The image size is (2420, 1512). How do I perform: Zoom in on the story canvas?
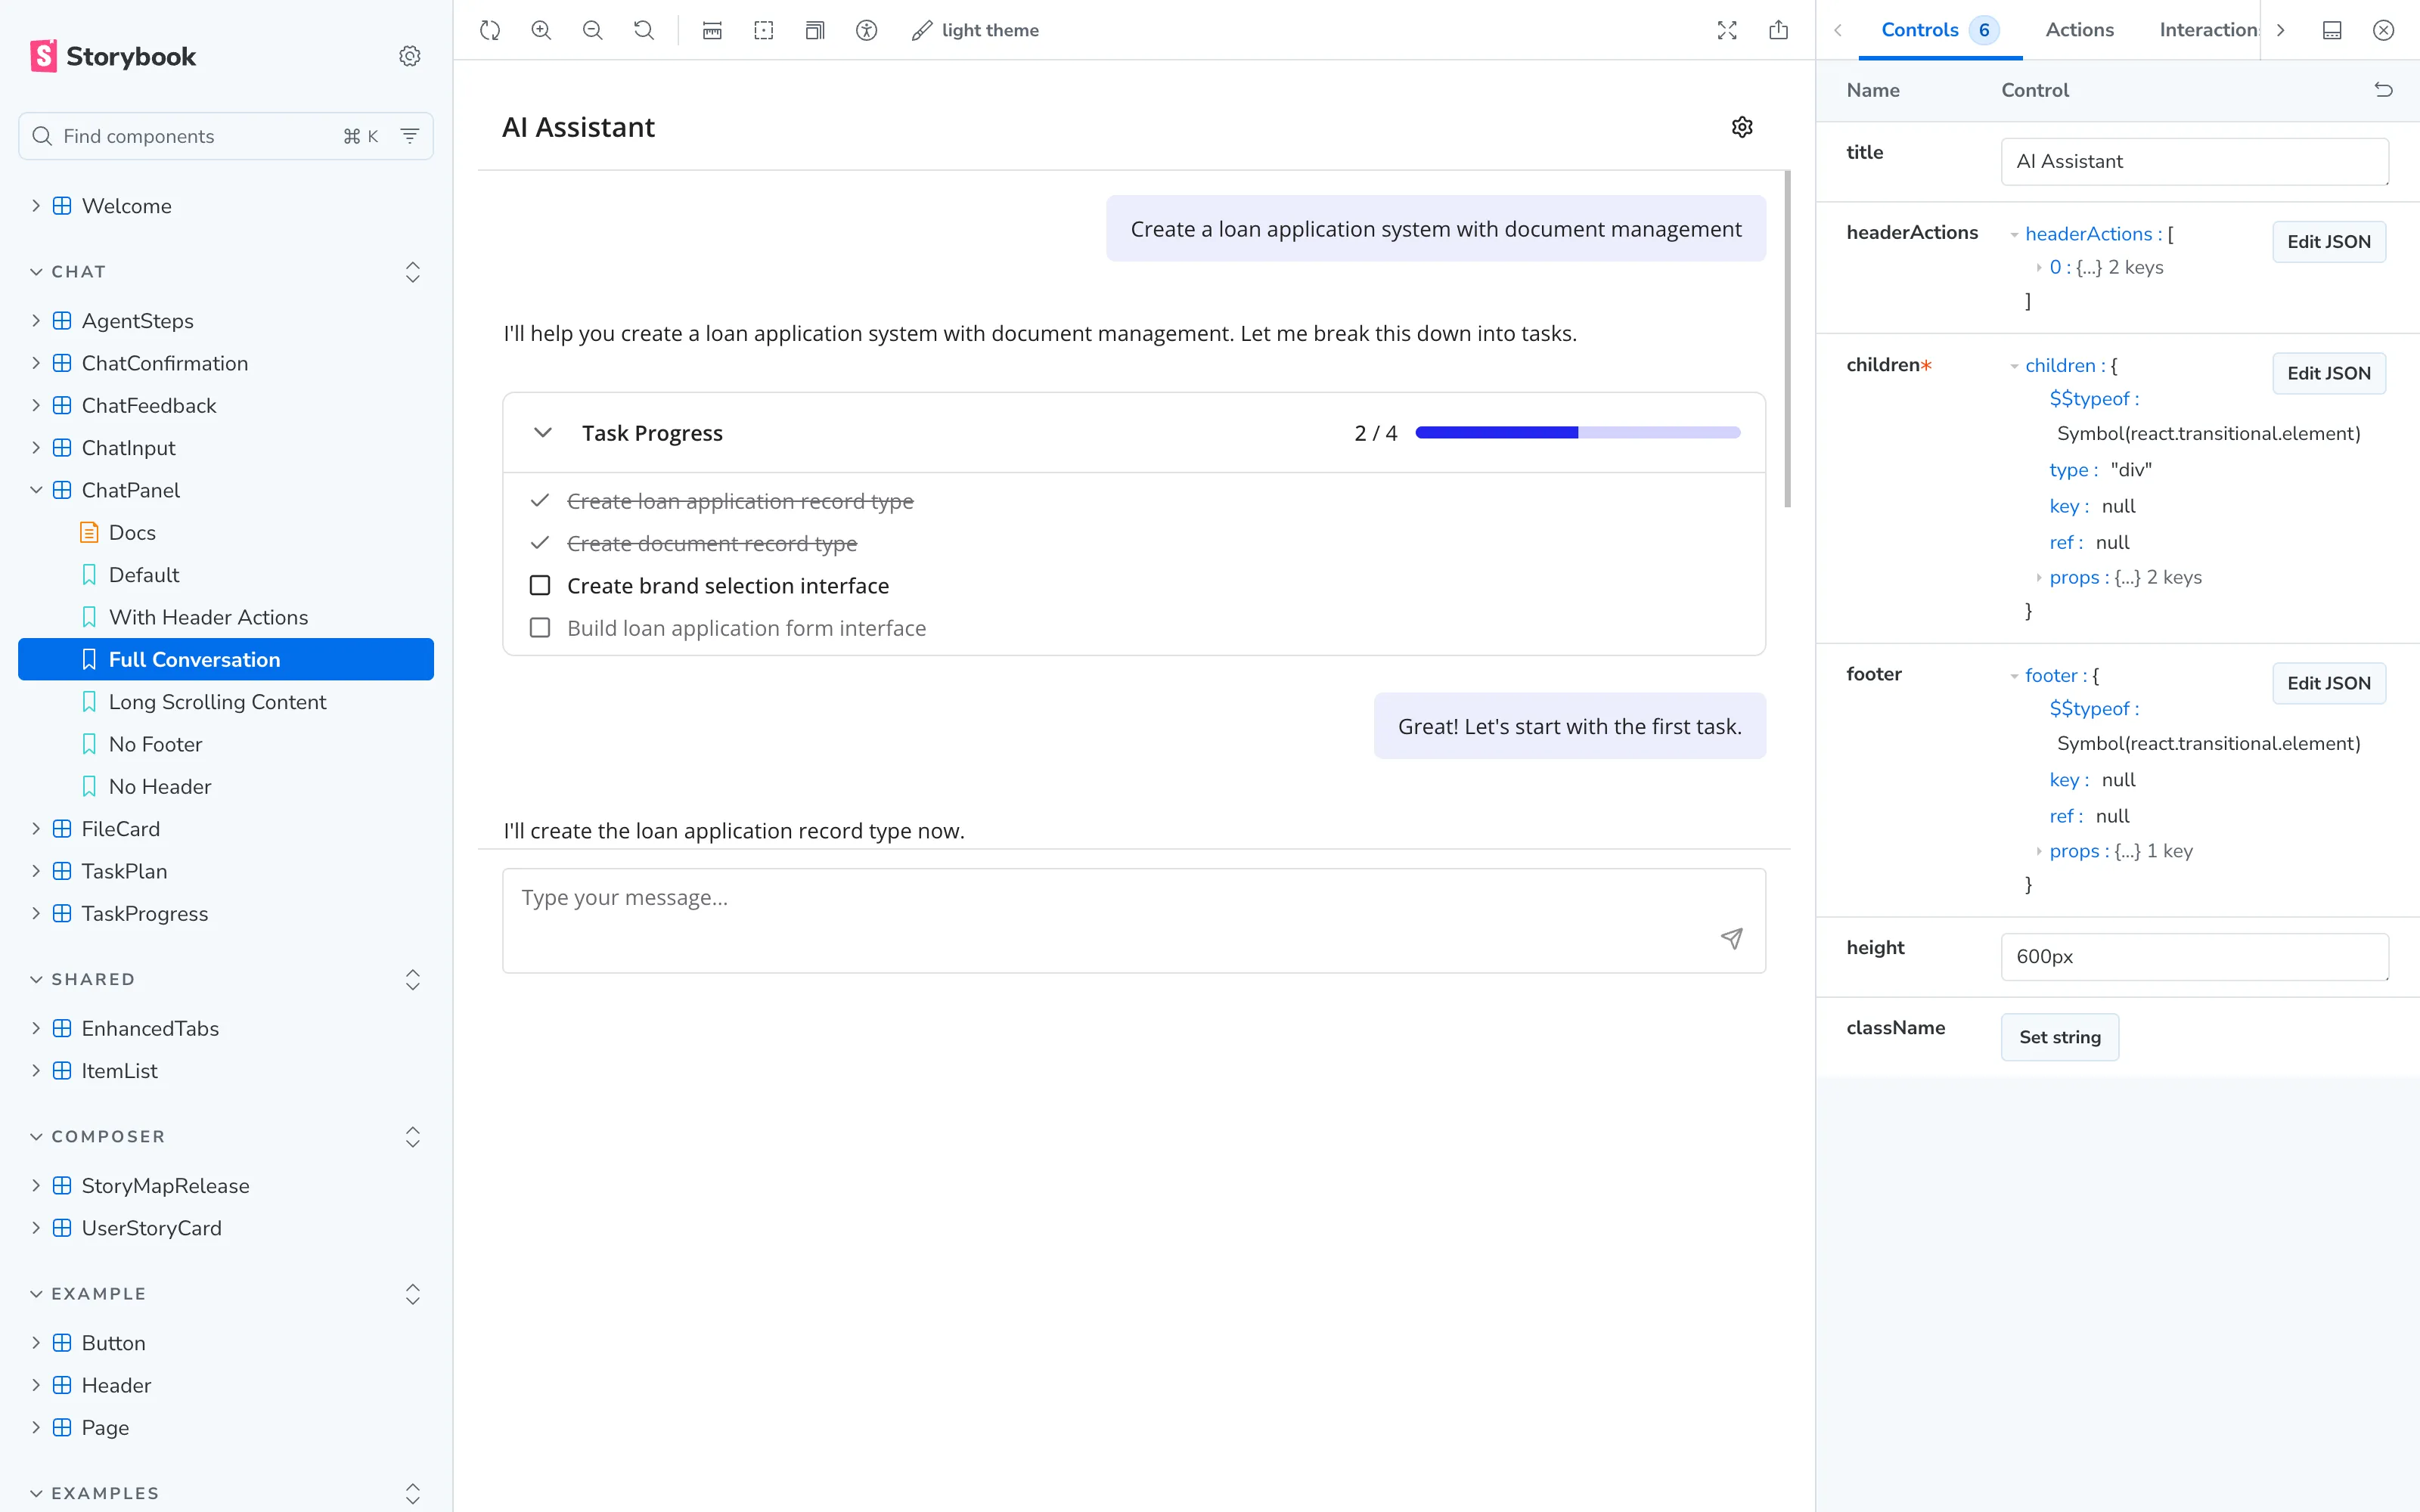click(x=541, y=30)
